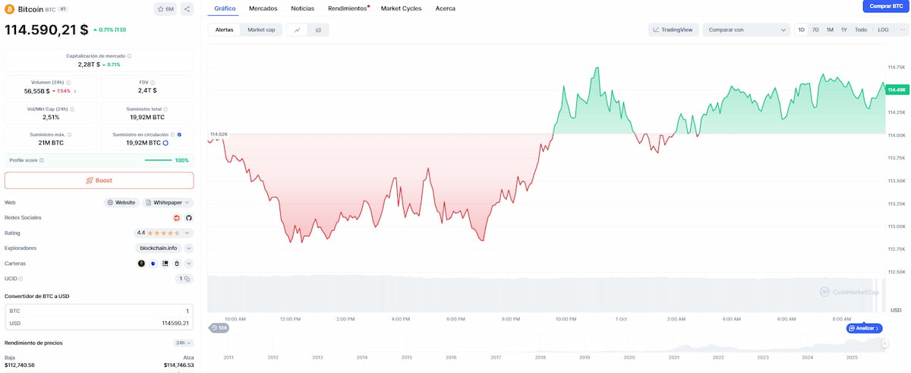
Task: Open info icon beside Suministro total
Action: coord(165,109)
